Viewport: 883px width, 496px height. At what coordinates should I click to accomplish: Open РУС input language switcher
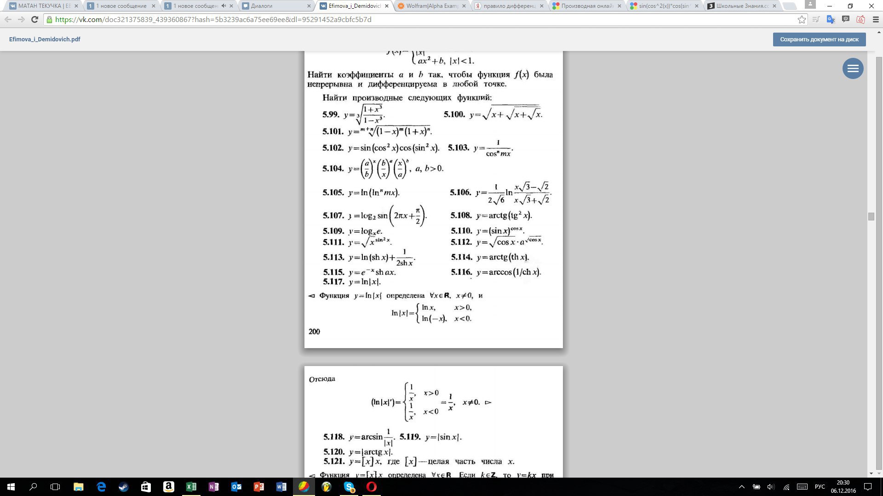pos(820,487)
